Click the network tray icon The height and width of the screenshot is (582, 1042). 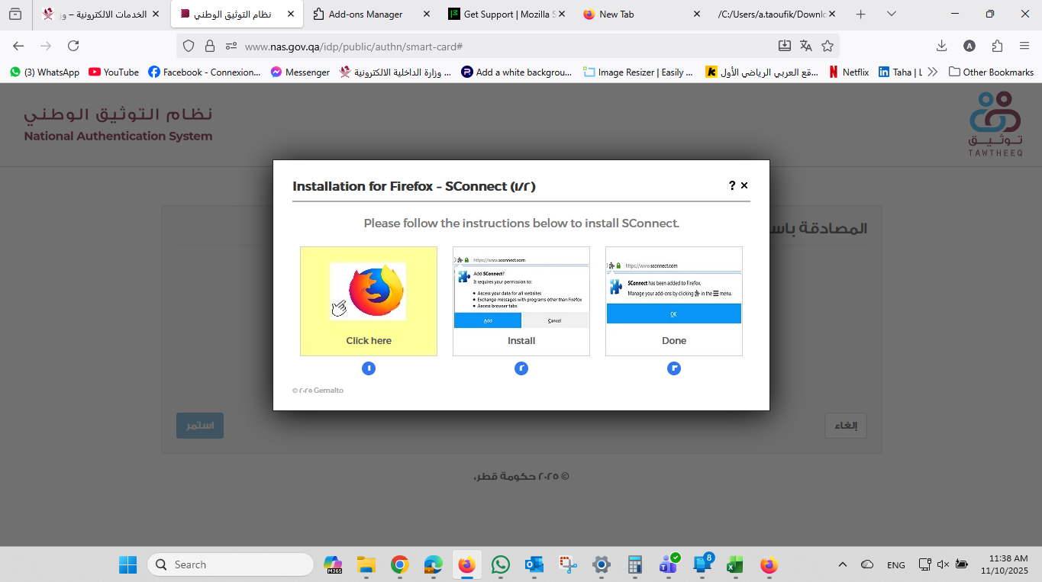click(x=924, y=564)
